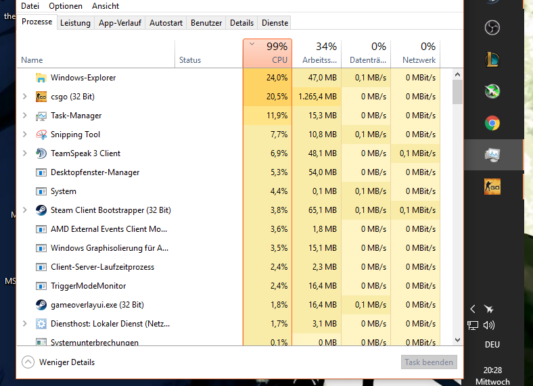The image size is (533, 386).
Task: Open the CS:GO taskbar icon
Action: [x=492, y=187]
